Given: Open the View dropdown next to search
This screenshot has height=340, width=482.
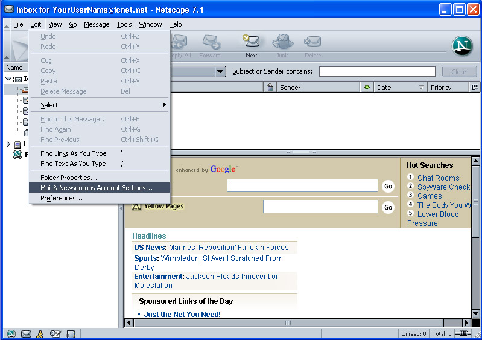Looking at the screenshot, I should (220, 72).
